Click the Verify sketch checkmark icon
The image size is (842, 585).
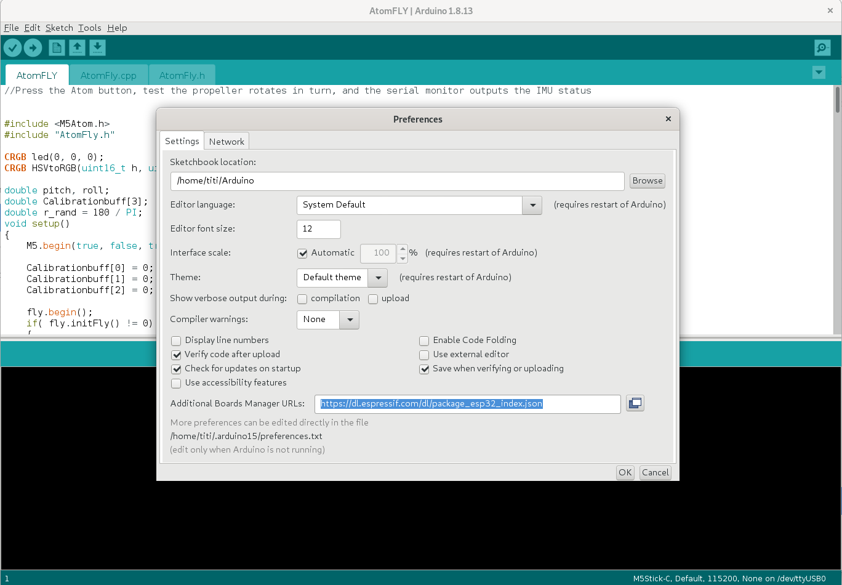coord(13,47)
